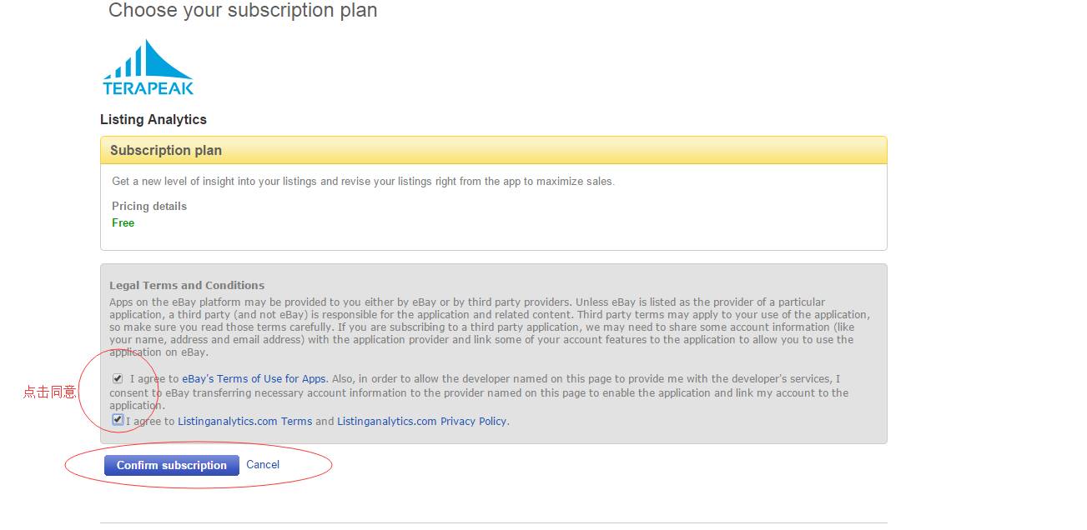Open eBay's Terms of Use for Apps link

pyautogui.click(x=254, y=379)
